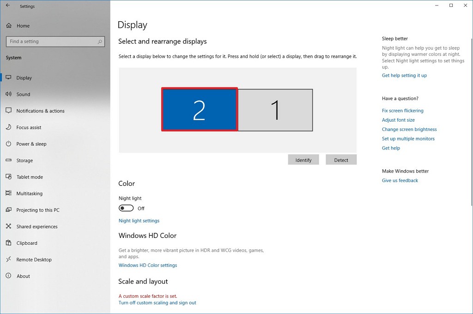Click the Notifications & actions icon

coord(8,111)
